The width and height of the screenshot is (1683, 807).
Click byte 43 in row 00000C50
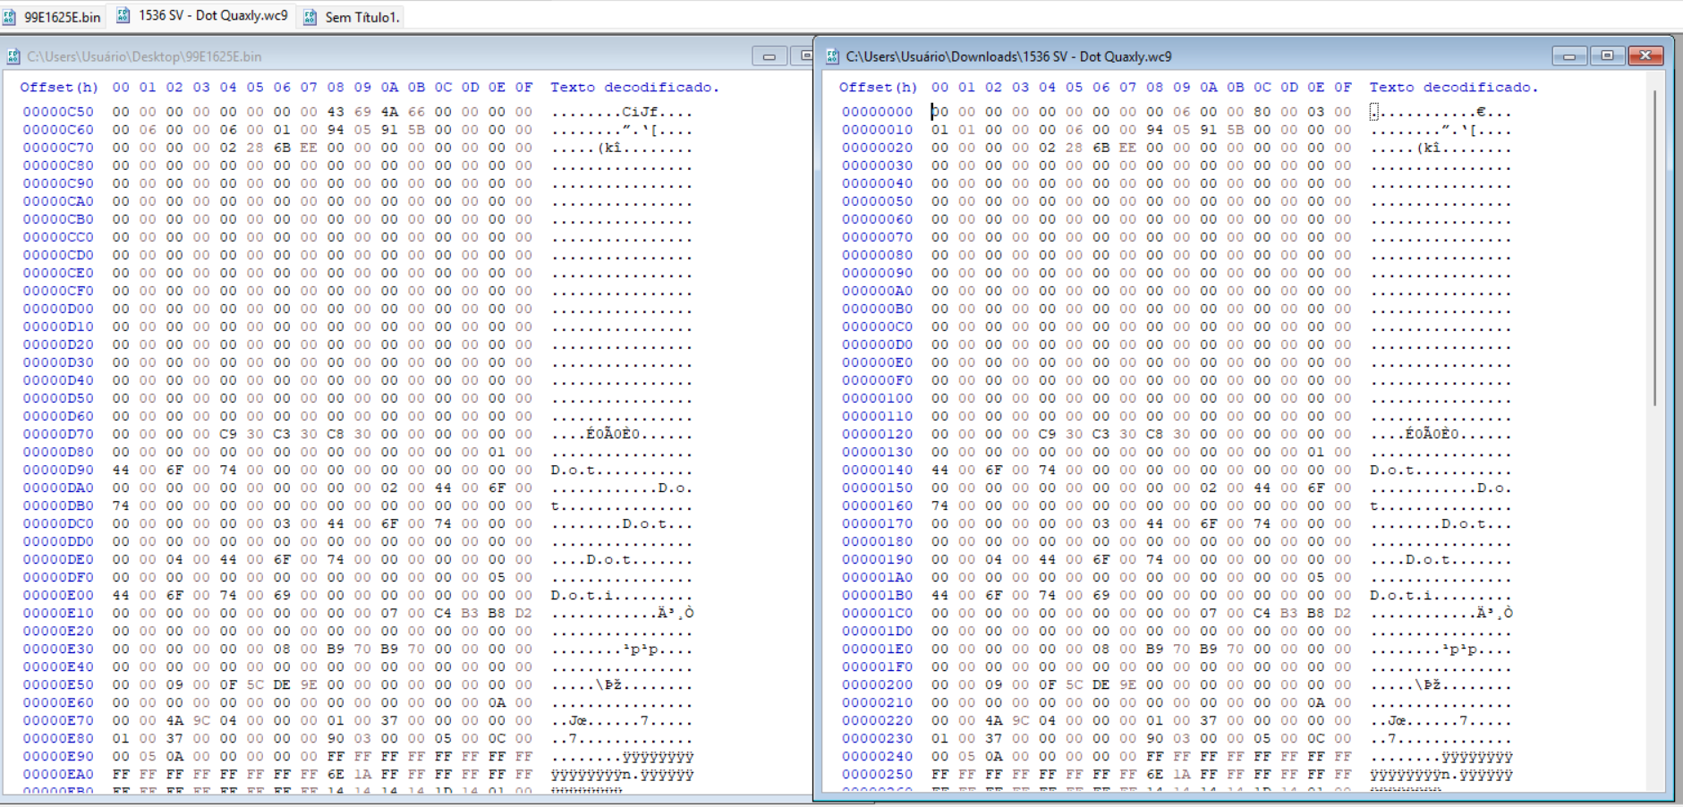336,112
